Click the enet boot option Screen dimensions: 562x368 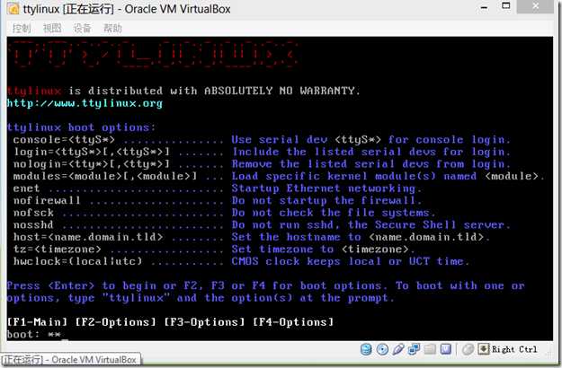[x=26, y=188]
